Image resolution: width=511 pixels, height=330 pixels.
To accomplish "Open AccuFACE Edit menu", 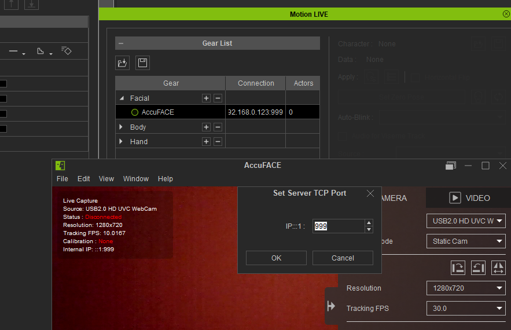I will [84, 179].
